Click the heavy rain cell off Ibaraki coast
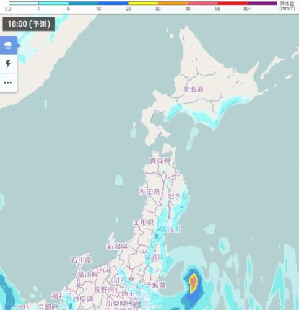Viewport: 299px width, 310px height. 193,283
